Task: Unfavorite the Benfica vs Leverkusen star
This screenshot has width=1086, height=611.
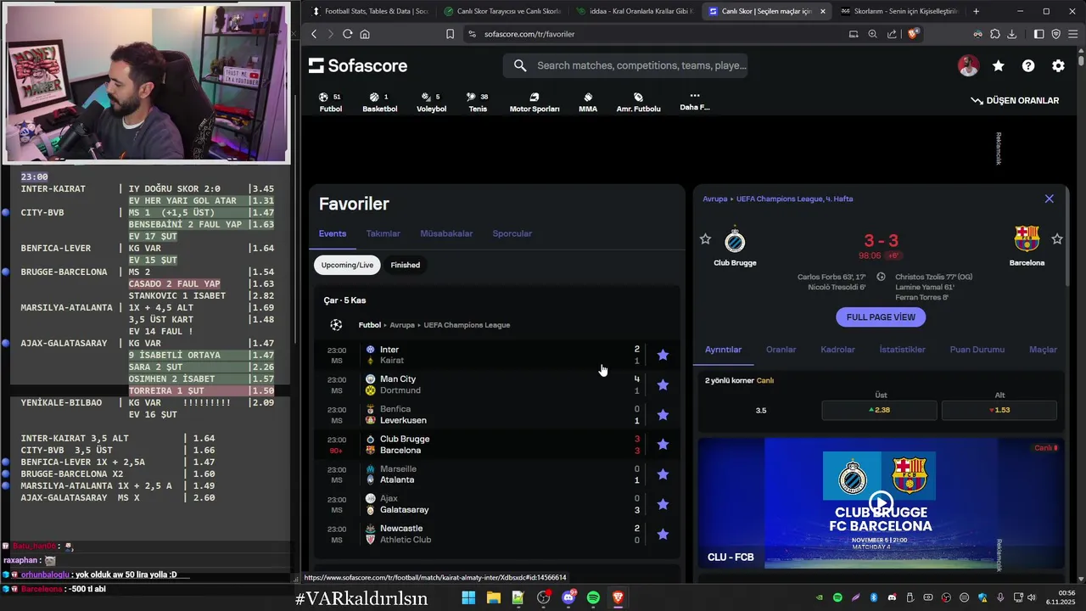Action: coord(663,414)
